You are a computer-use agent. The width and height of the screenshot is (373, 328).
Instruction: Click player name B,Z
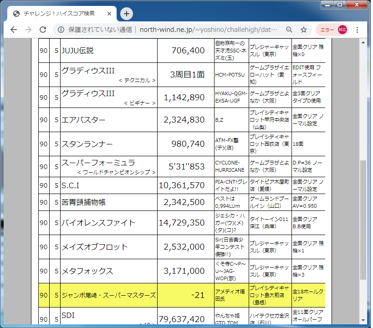tap(219, 120)
